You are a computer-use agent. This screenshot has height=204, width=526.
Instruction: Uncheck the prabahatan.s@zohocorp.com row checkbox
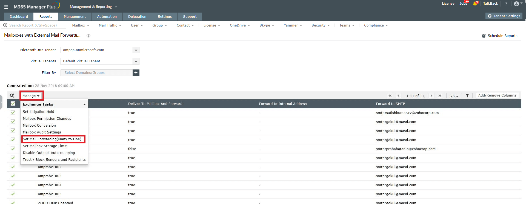13,149
